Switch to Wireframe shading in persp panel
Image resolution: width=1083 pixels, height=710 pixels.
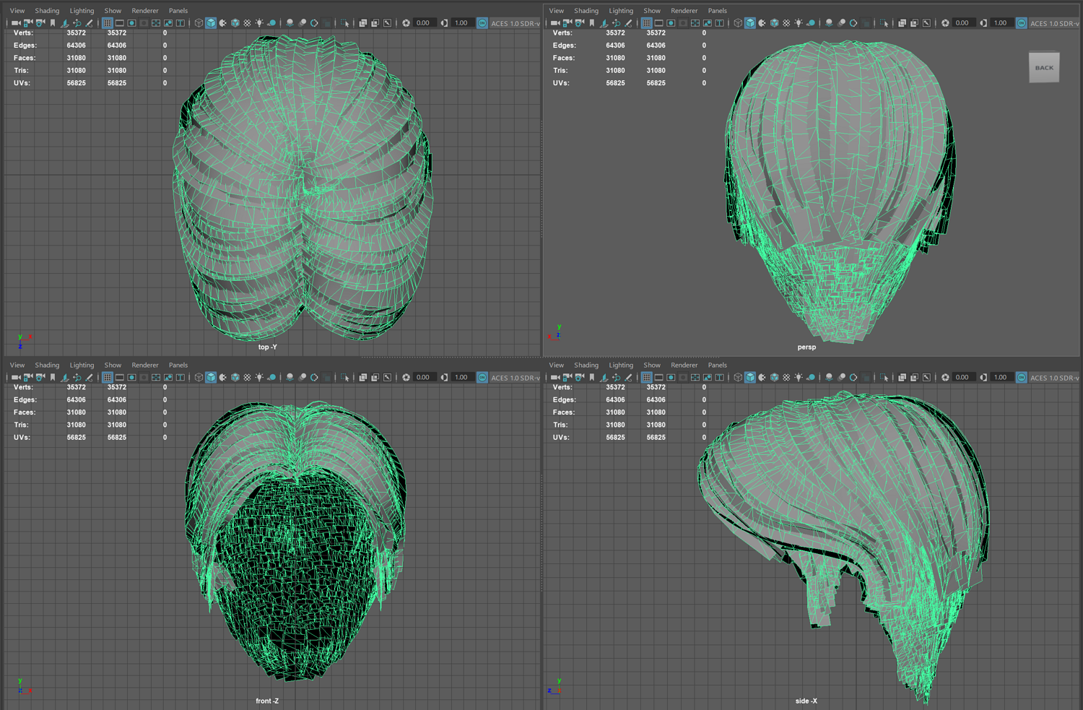738,23
